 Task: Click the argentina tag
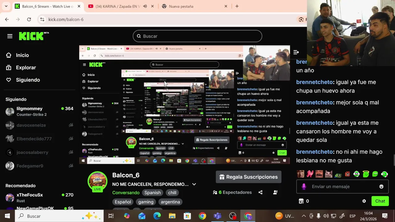[x=170, y=202]
